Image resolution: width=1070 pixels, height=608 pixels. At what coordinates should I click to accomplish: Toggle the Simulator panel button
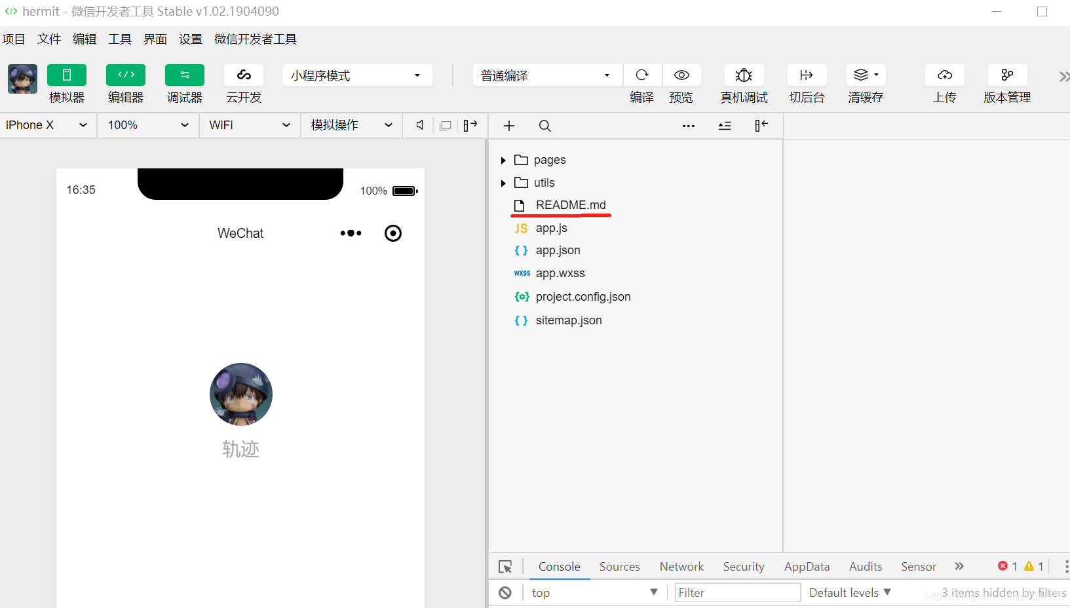[67, 75]
